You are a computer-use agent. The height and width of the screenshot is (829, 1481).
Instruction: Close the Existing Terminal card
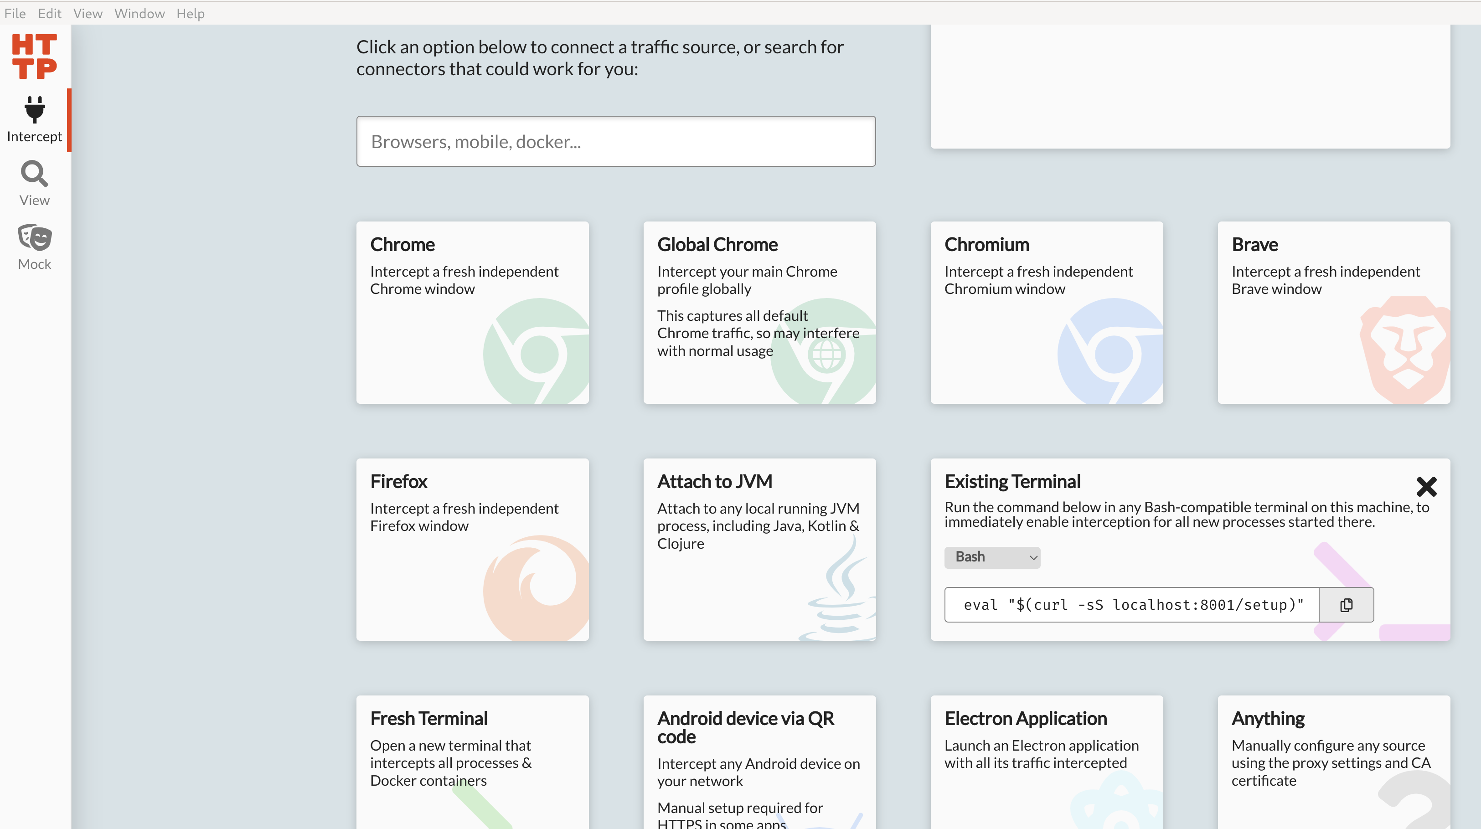coord(1426,487)
